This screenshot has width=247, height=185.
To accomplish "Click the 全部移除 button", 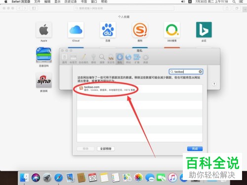I will tap(106, 148).
